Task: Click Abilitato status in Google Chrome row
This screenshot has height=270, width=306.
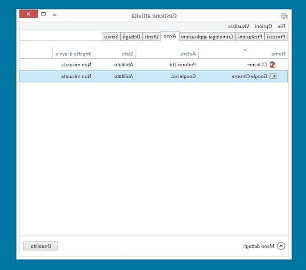Action: tap(124, 76)
